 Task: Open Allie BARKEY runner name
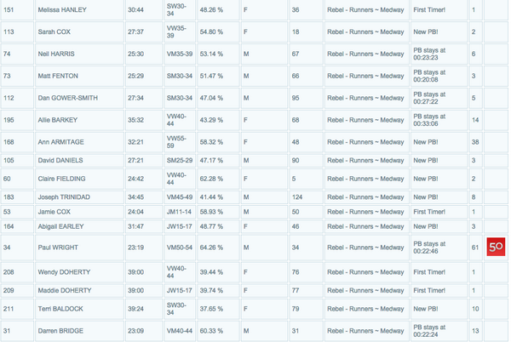[58, 120]
